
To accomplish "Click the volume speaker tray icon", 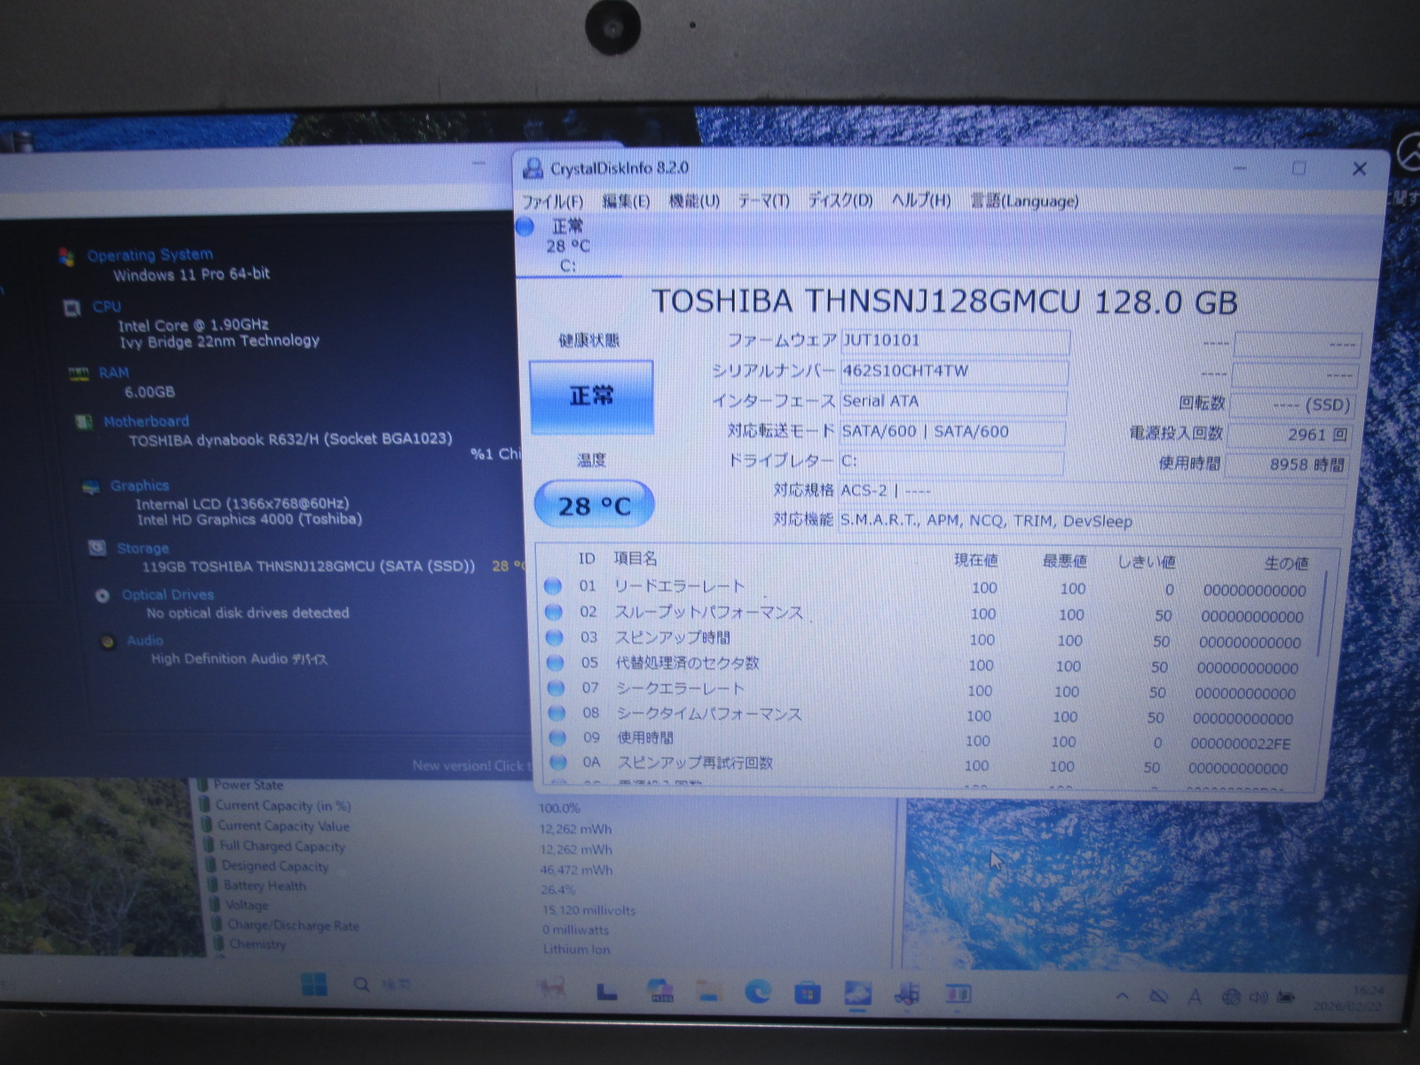I will pos(1258,998).
